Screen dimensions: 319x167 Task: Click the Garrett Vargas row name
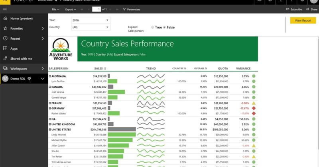point(59,97)
